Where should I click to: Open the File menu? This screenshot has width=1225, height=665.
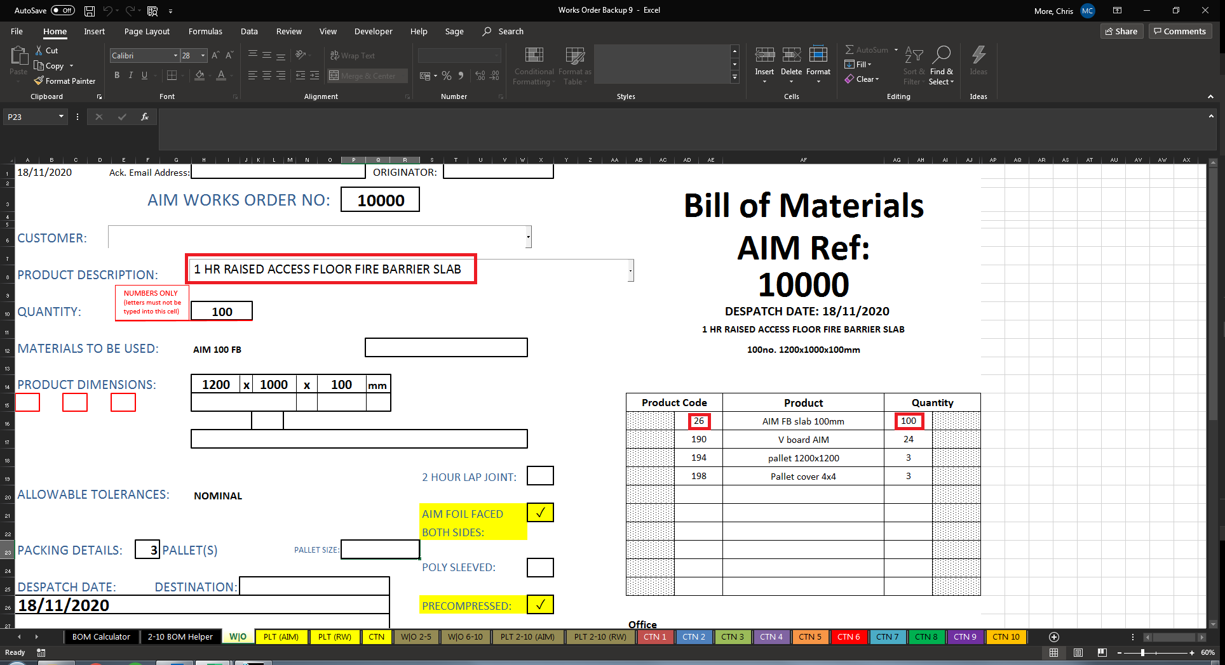17,31
